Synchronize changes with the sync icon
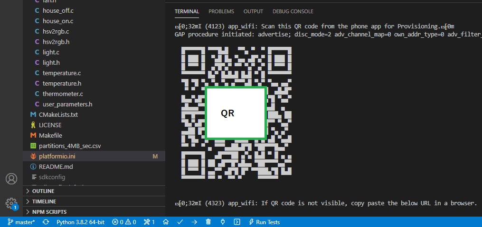 pos(46,222)
